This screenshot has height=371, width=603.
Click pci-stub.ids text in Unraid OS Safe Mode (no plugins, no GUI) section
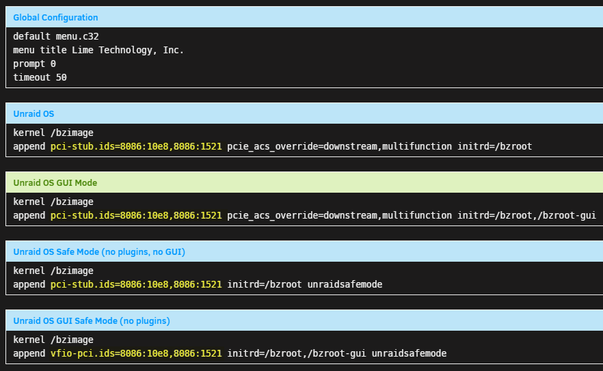[x=136, y=284]
